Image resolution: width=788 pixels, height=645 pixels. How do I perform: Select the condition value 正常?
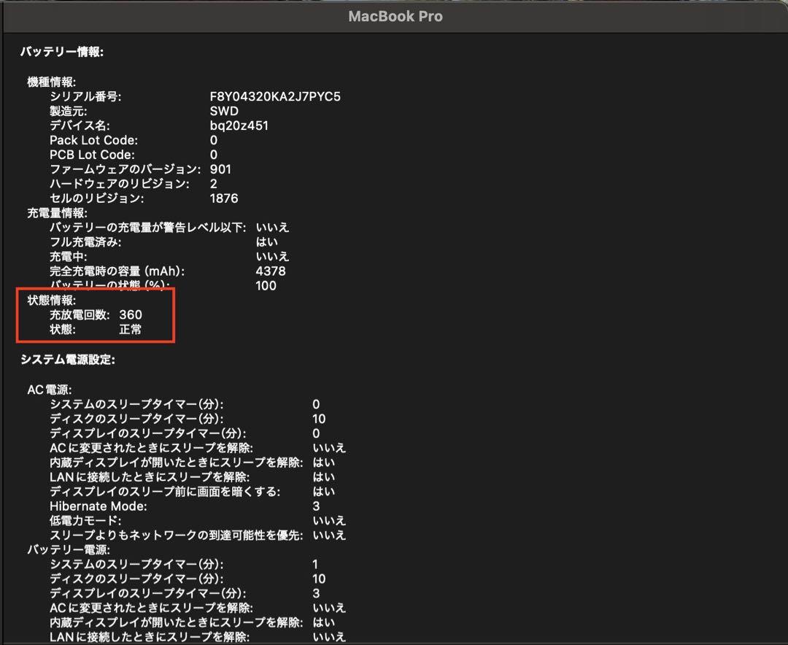pos(131,330)
